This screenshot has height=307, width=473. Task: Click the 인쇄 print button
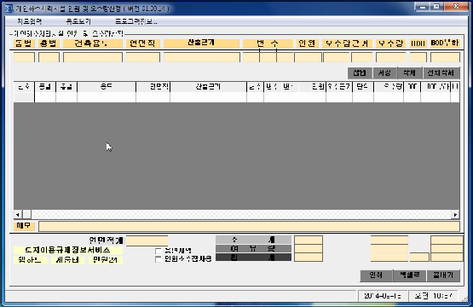click(x=376, y=275)
